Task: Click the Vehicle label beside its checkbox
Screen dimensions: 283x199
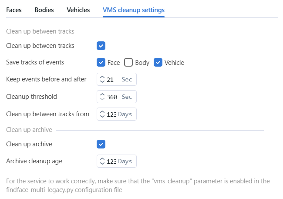Action: pos(174,62)
